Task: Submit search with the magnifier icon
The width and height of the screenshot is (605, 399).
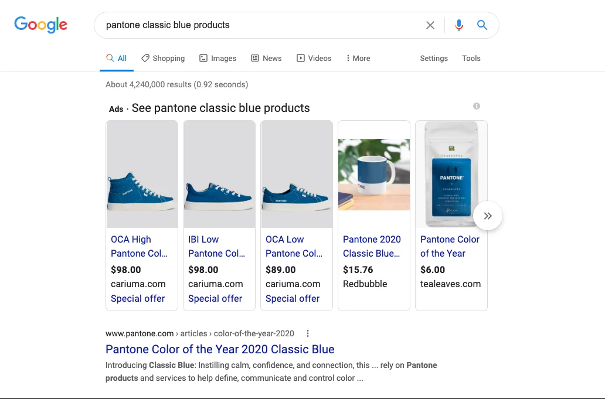Action: tap(482, 25)
